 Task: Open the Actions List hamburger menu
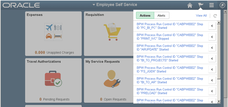point(211,5)
